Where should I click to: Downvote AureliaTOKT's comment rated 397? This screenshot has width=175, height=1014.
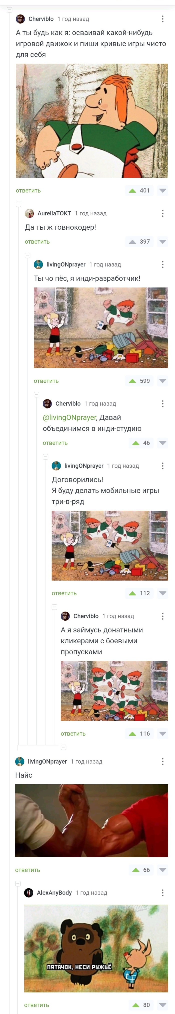coord(163,242)
